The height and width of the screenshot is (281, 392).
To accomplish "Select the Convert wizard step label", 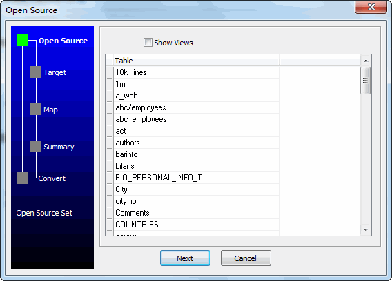I will 52,178.
